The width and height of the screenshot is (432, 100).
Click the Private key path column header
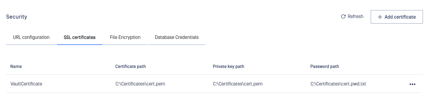(x=228, y=66)
